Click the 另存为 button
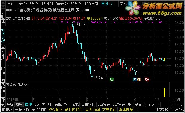 [x=40, y=104]
